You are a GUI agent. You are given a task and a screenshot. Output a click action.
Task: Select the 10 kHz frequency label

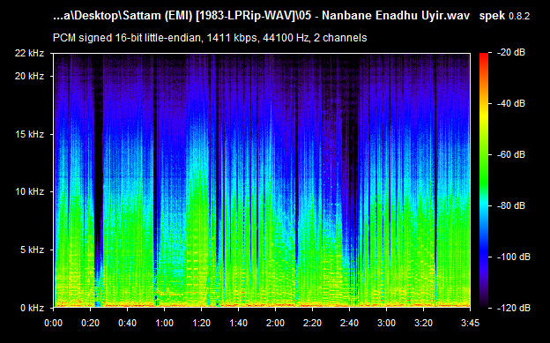pos(29,191)
